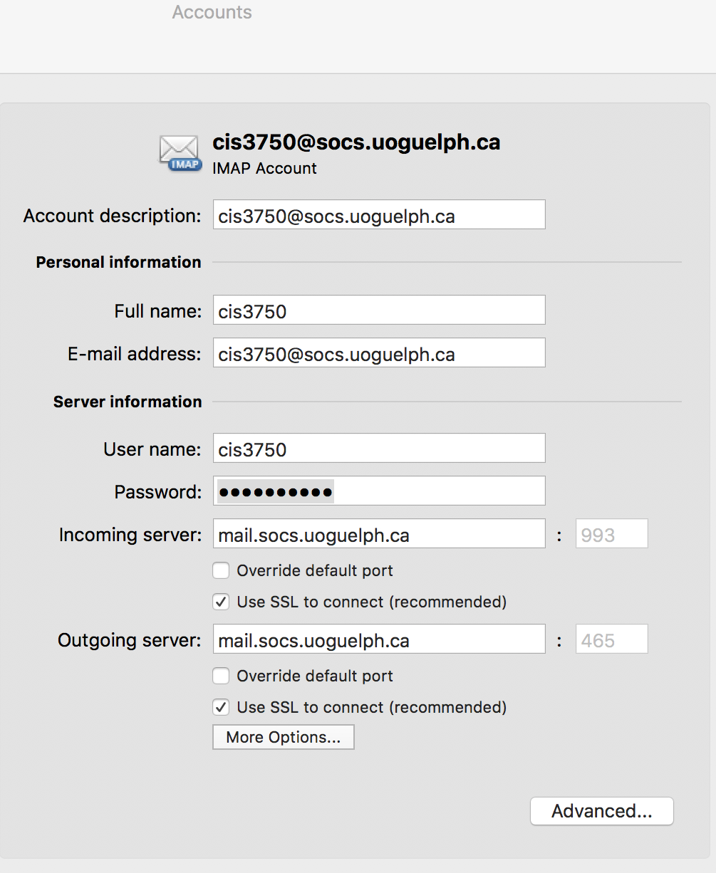Click the incoming server port field showing 993
Screen dimensions: 716x873
pos(611,533)
